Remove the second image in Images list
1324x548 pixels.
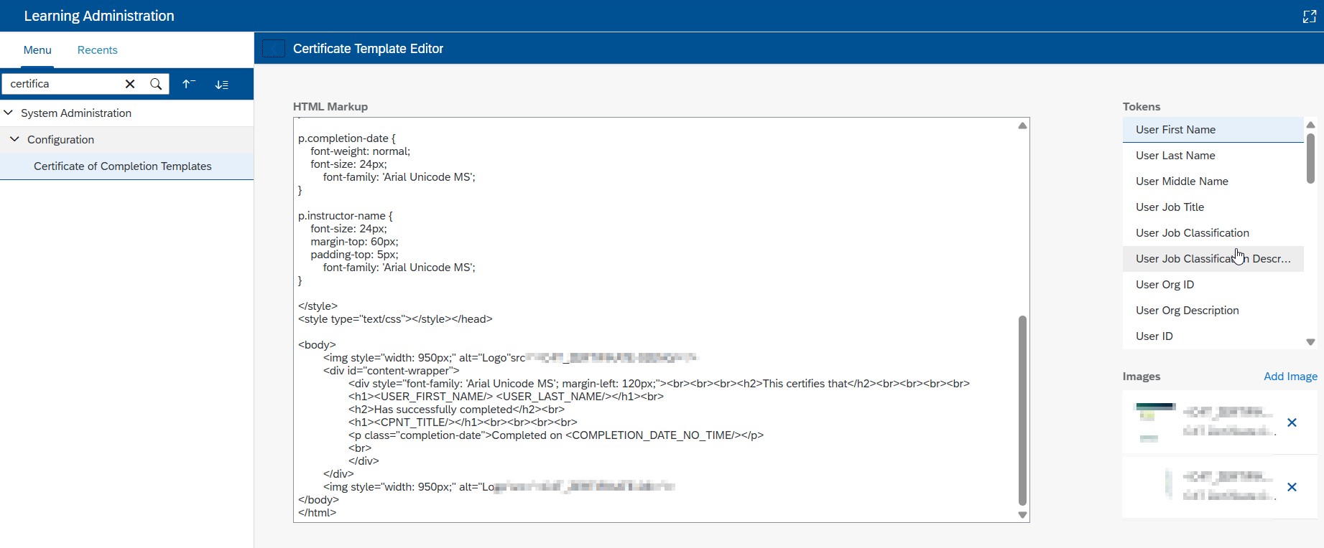pos(1292,487)
